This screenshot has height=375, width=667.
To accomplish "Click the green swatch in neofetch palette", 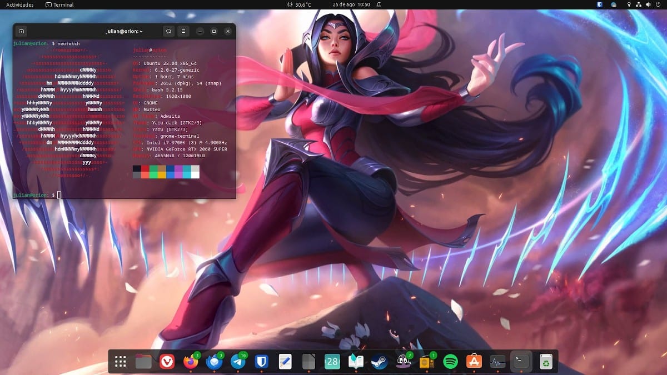I will click(x=153, y=168).
